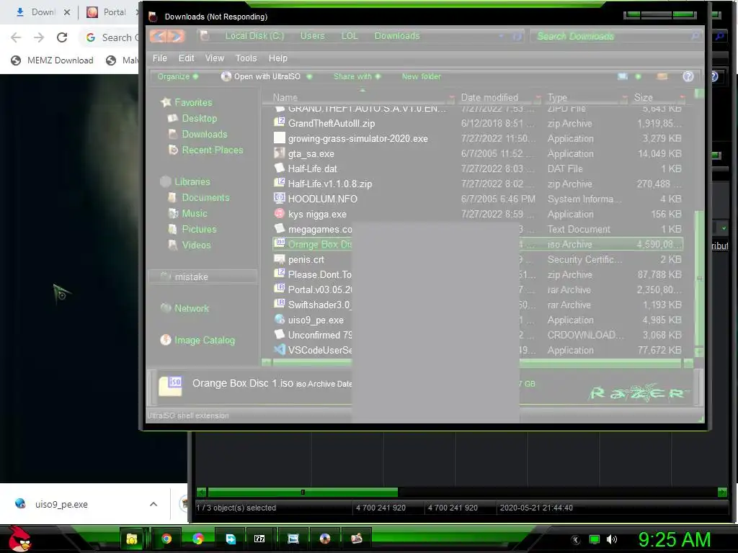Go back with the Explorer back arrow

coord(159,36)
